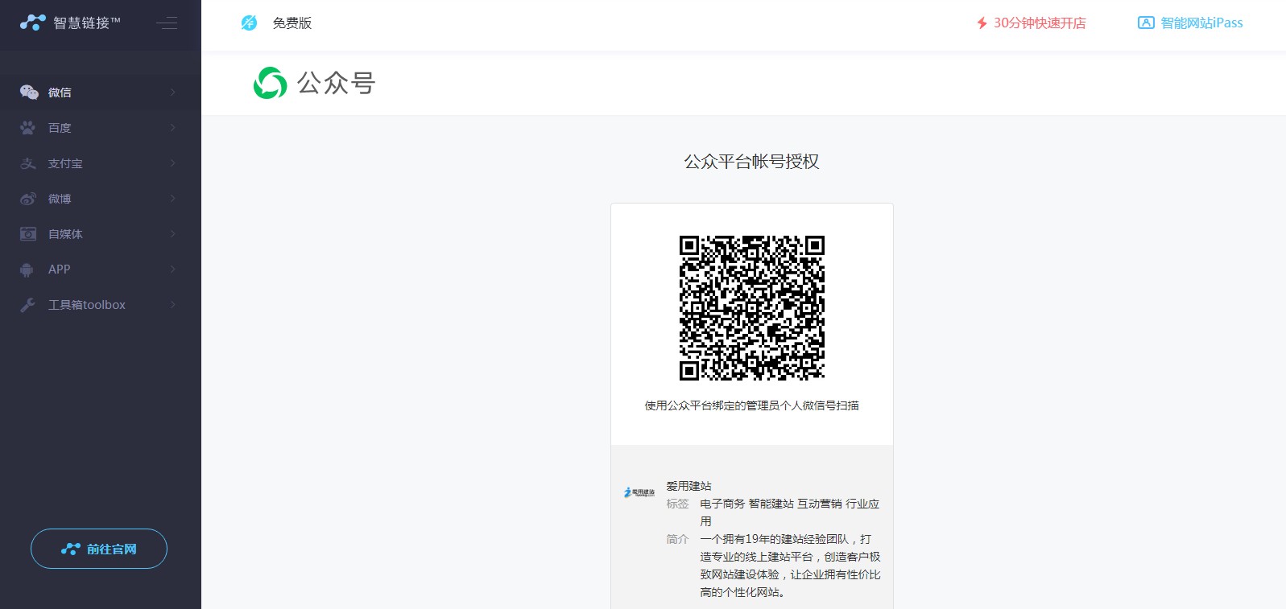Click the Alipay 支付宝 icon
1286x609 pixels.
coord(28,163)
